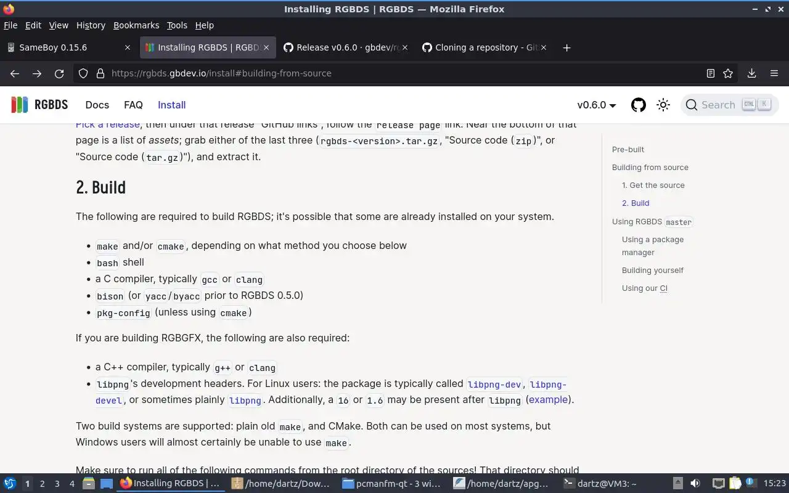Click the Search box in the header
The width and height of the screenshot is (789, 493).
[729, 105]
